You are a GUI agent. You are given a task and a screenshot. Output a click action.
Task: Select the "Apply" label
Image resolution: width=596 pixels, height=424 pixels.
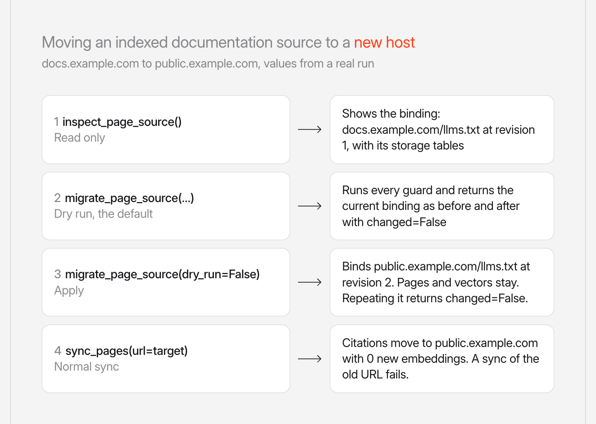pos(69,291)
